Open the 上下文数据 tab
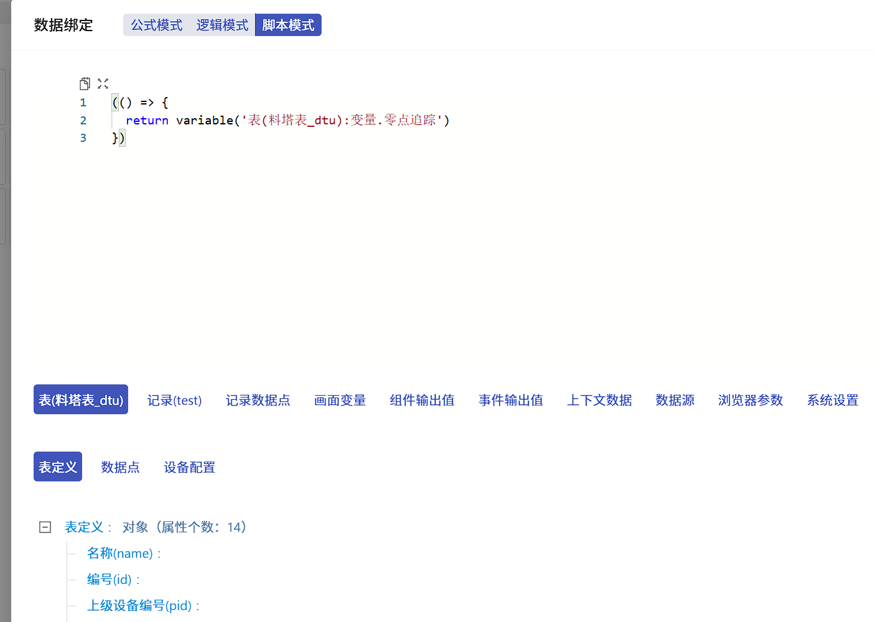Viewport: 874px width, 622px height. click(600, 400)
